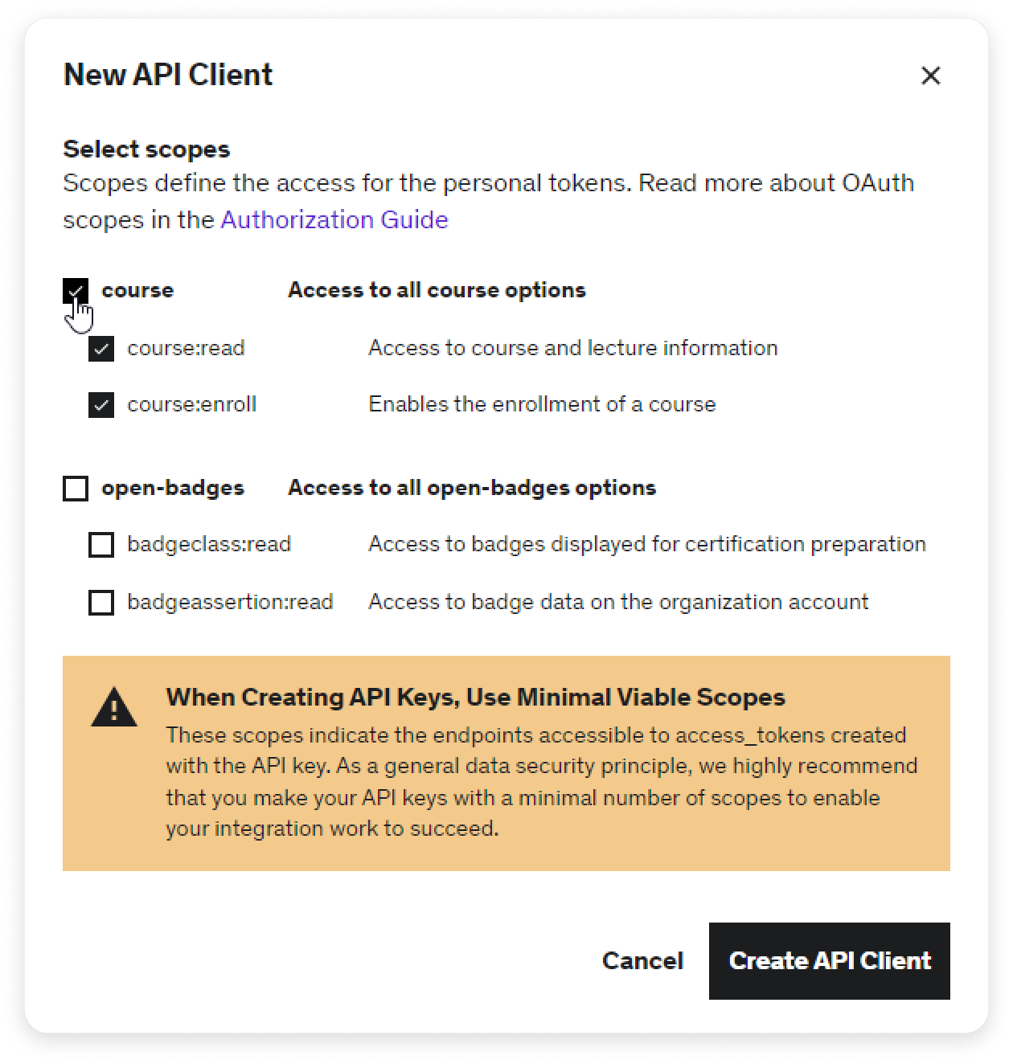Uncheck the course:enroll scope checkbox
The image size is (1013, 1064).
point(101,405)
